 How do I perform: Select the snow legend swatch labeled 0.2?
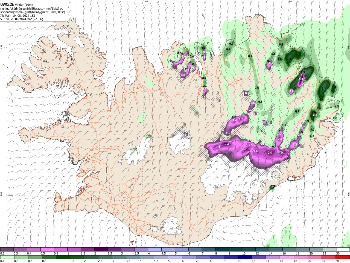pos(7,249)
